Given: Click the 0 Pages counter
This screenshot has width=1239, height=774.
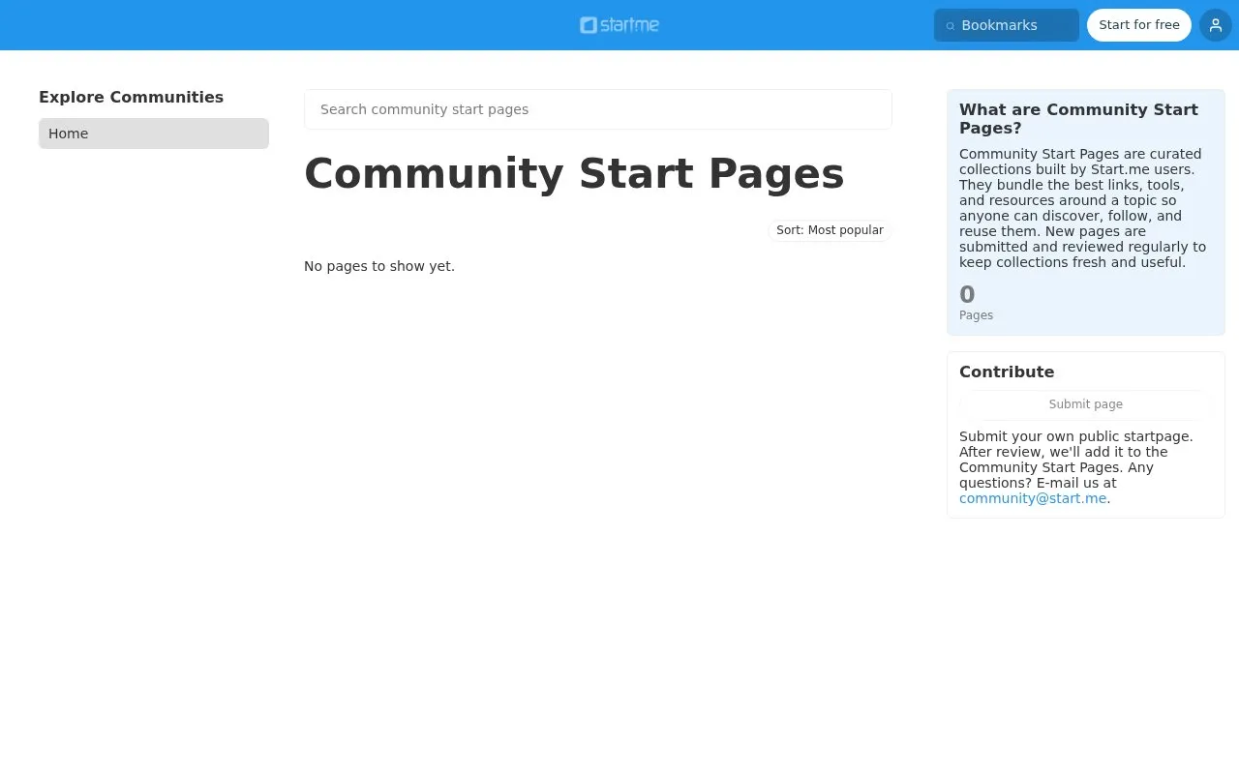Looking at the screenshot, I should [976, 302].
